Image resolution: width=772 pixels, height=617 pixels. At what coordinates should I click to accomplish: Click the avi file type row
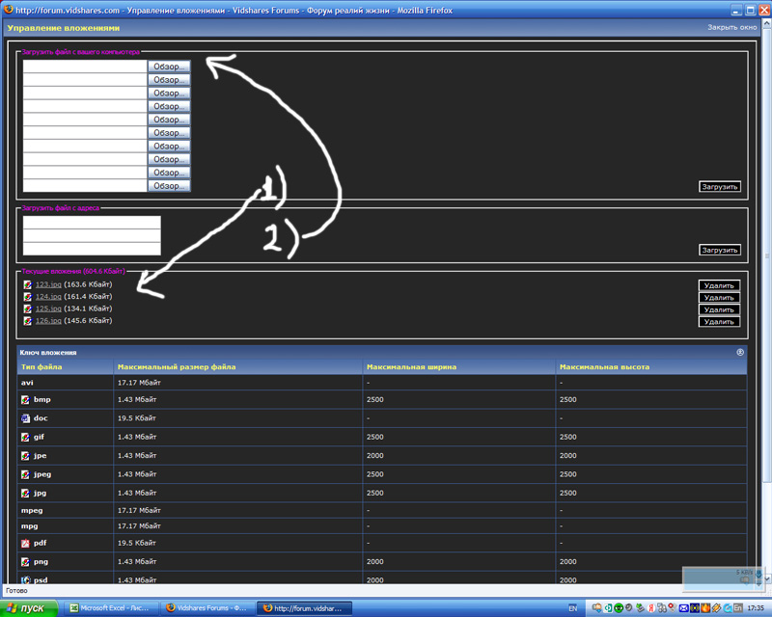coord(382,383)
